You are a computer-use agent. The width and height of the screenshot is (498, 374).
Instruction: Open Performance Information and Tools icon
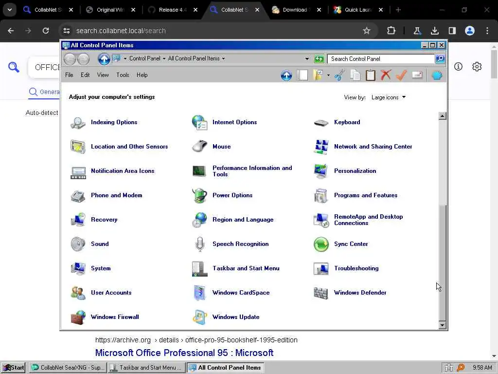[199, 171]
